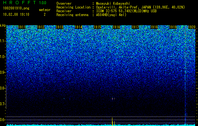Click the 0.6 frequency axis label
Viewport: 198px width, 126px height.
tap(3, 120)
